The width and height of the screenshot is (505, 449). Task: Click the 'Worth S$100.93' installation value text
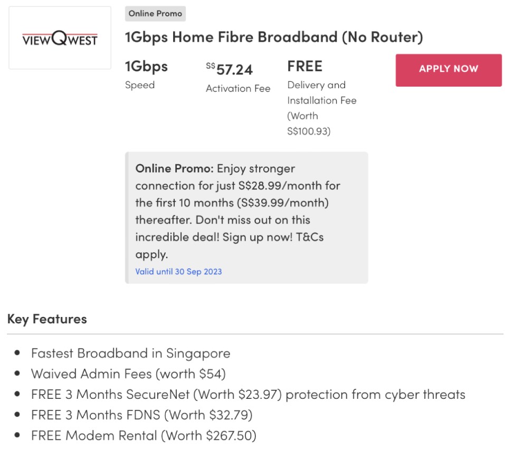[309, 124]
